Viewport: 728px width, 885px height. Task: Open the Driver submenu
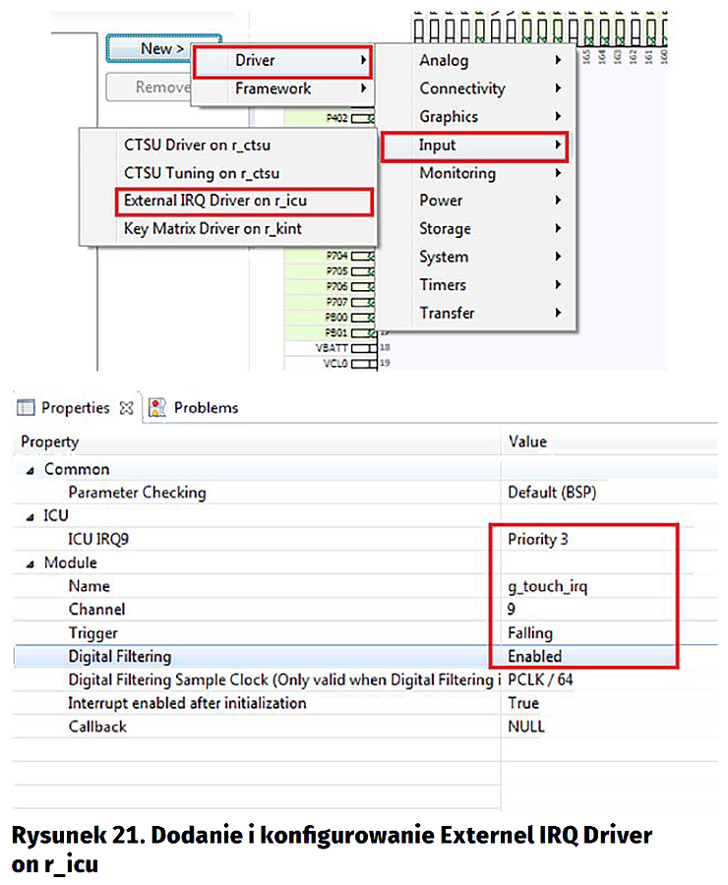click(x=282, y=61)
